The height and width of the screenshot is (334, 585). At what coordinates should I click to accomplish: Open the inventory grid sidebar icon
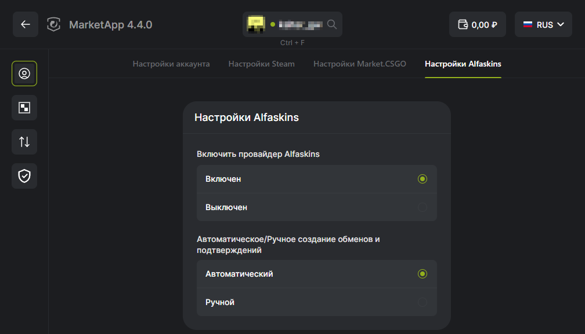[x=24, y=108]
